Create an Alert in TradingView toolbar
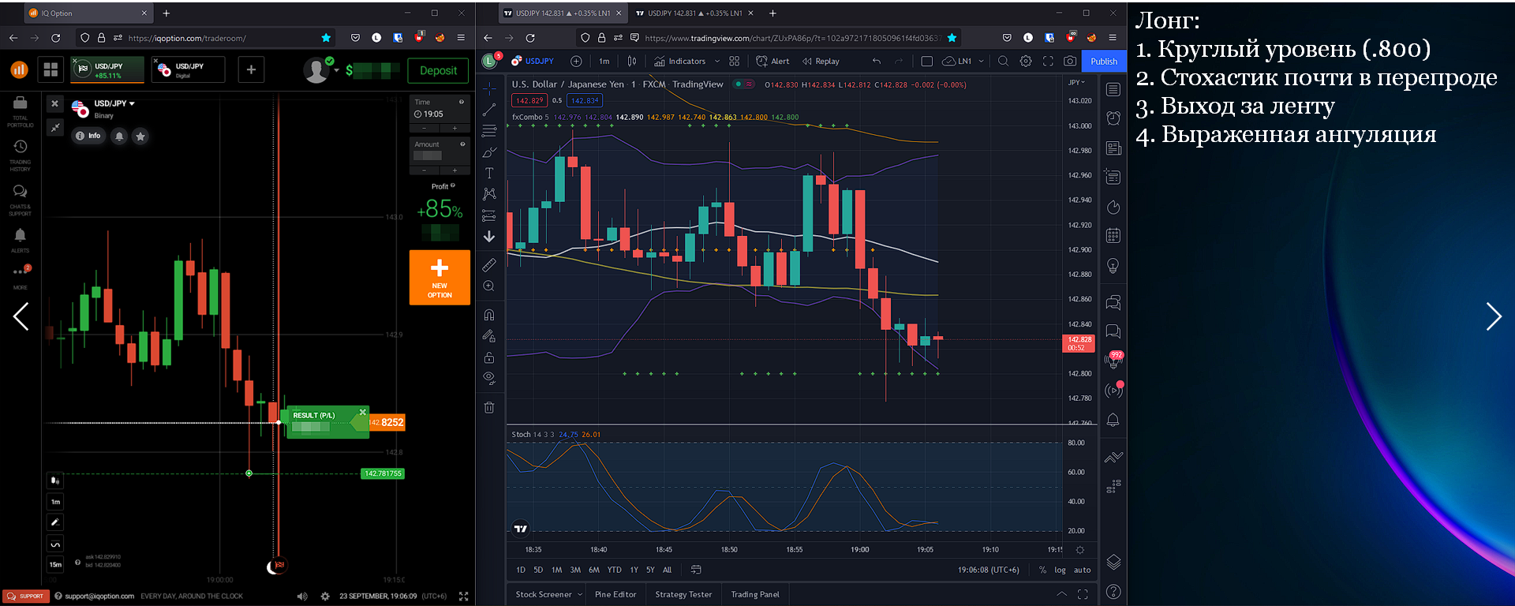 tap(772, 61)
